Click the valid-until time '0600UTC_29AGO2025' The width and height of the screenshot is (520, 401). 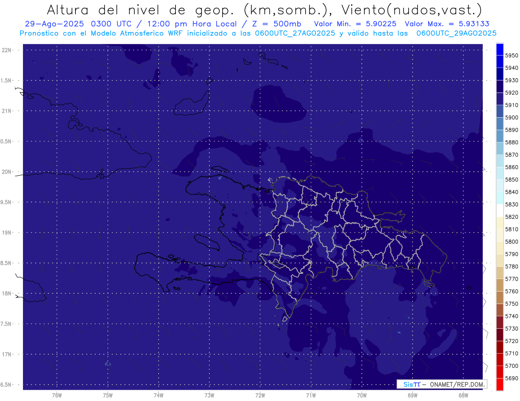click(456, 33)
